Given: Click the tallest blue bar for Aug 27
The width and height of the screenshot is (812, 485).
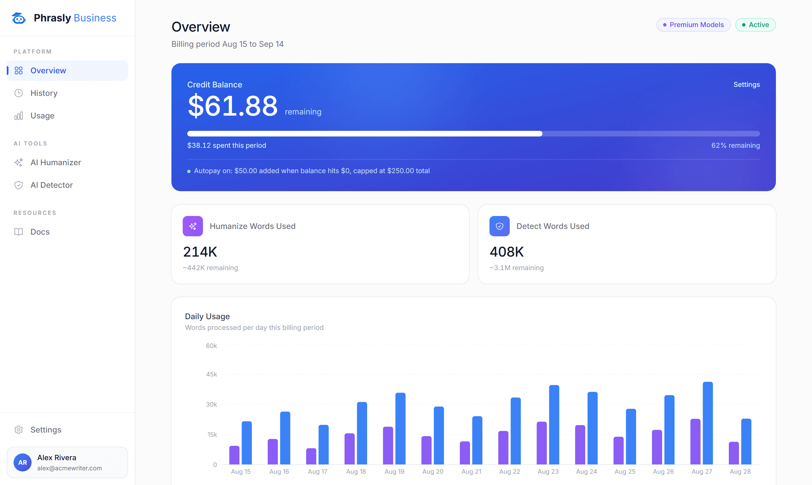Looking at the screenshot, I should pyautogui.click(x=708, y=423).
